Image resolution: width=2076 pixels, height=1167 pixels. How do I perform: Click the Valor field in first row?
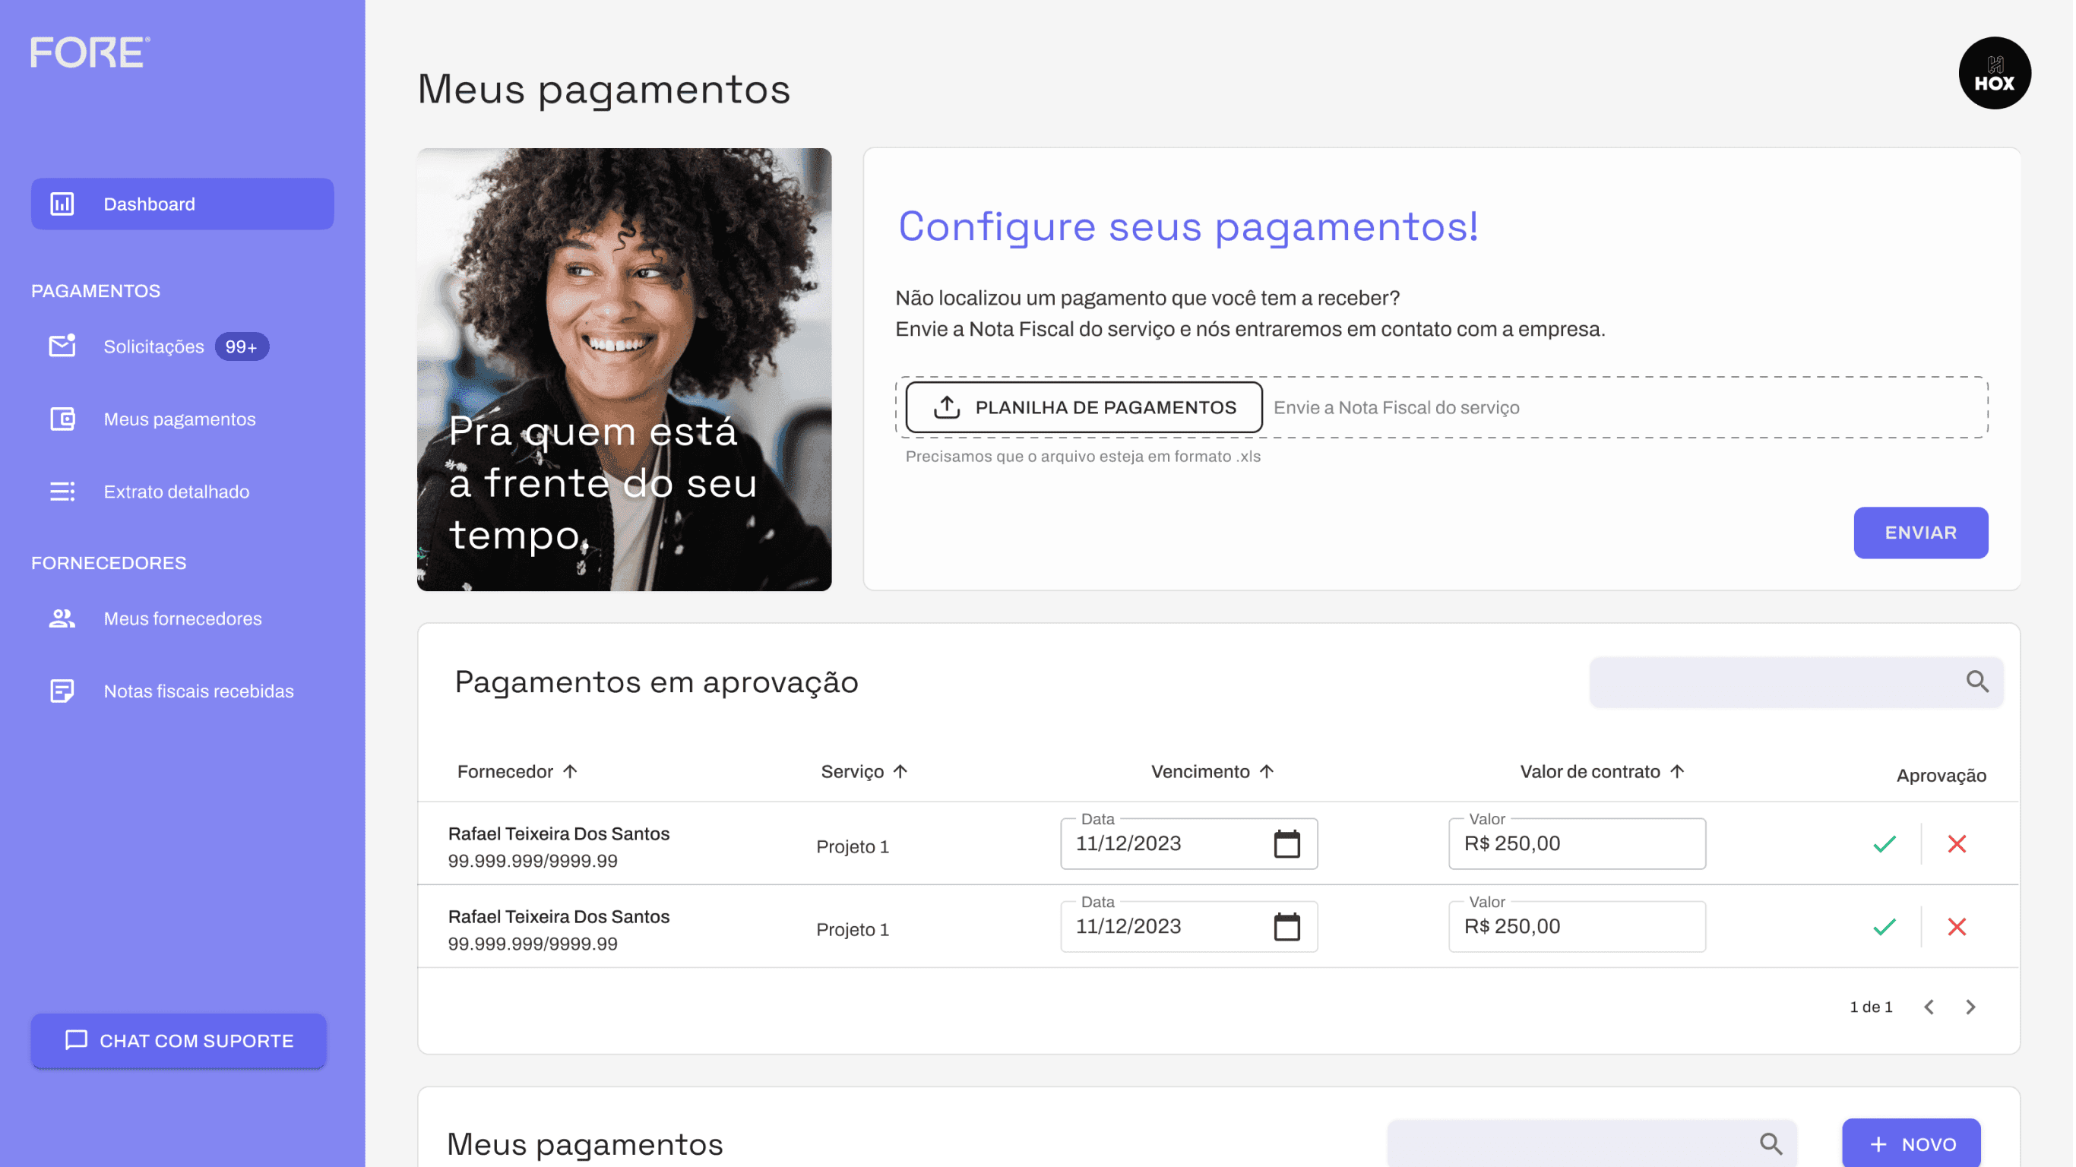(x=1576, y=844)
